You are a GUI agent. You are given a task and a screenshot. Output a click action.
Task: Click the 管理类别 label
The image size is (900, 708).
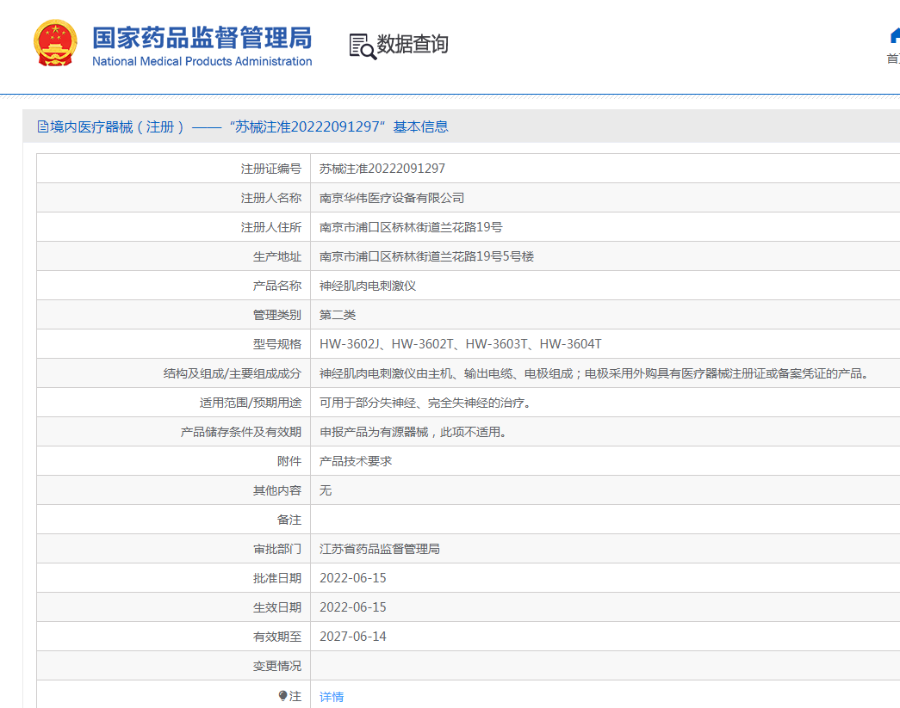277,315
